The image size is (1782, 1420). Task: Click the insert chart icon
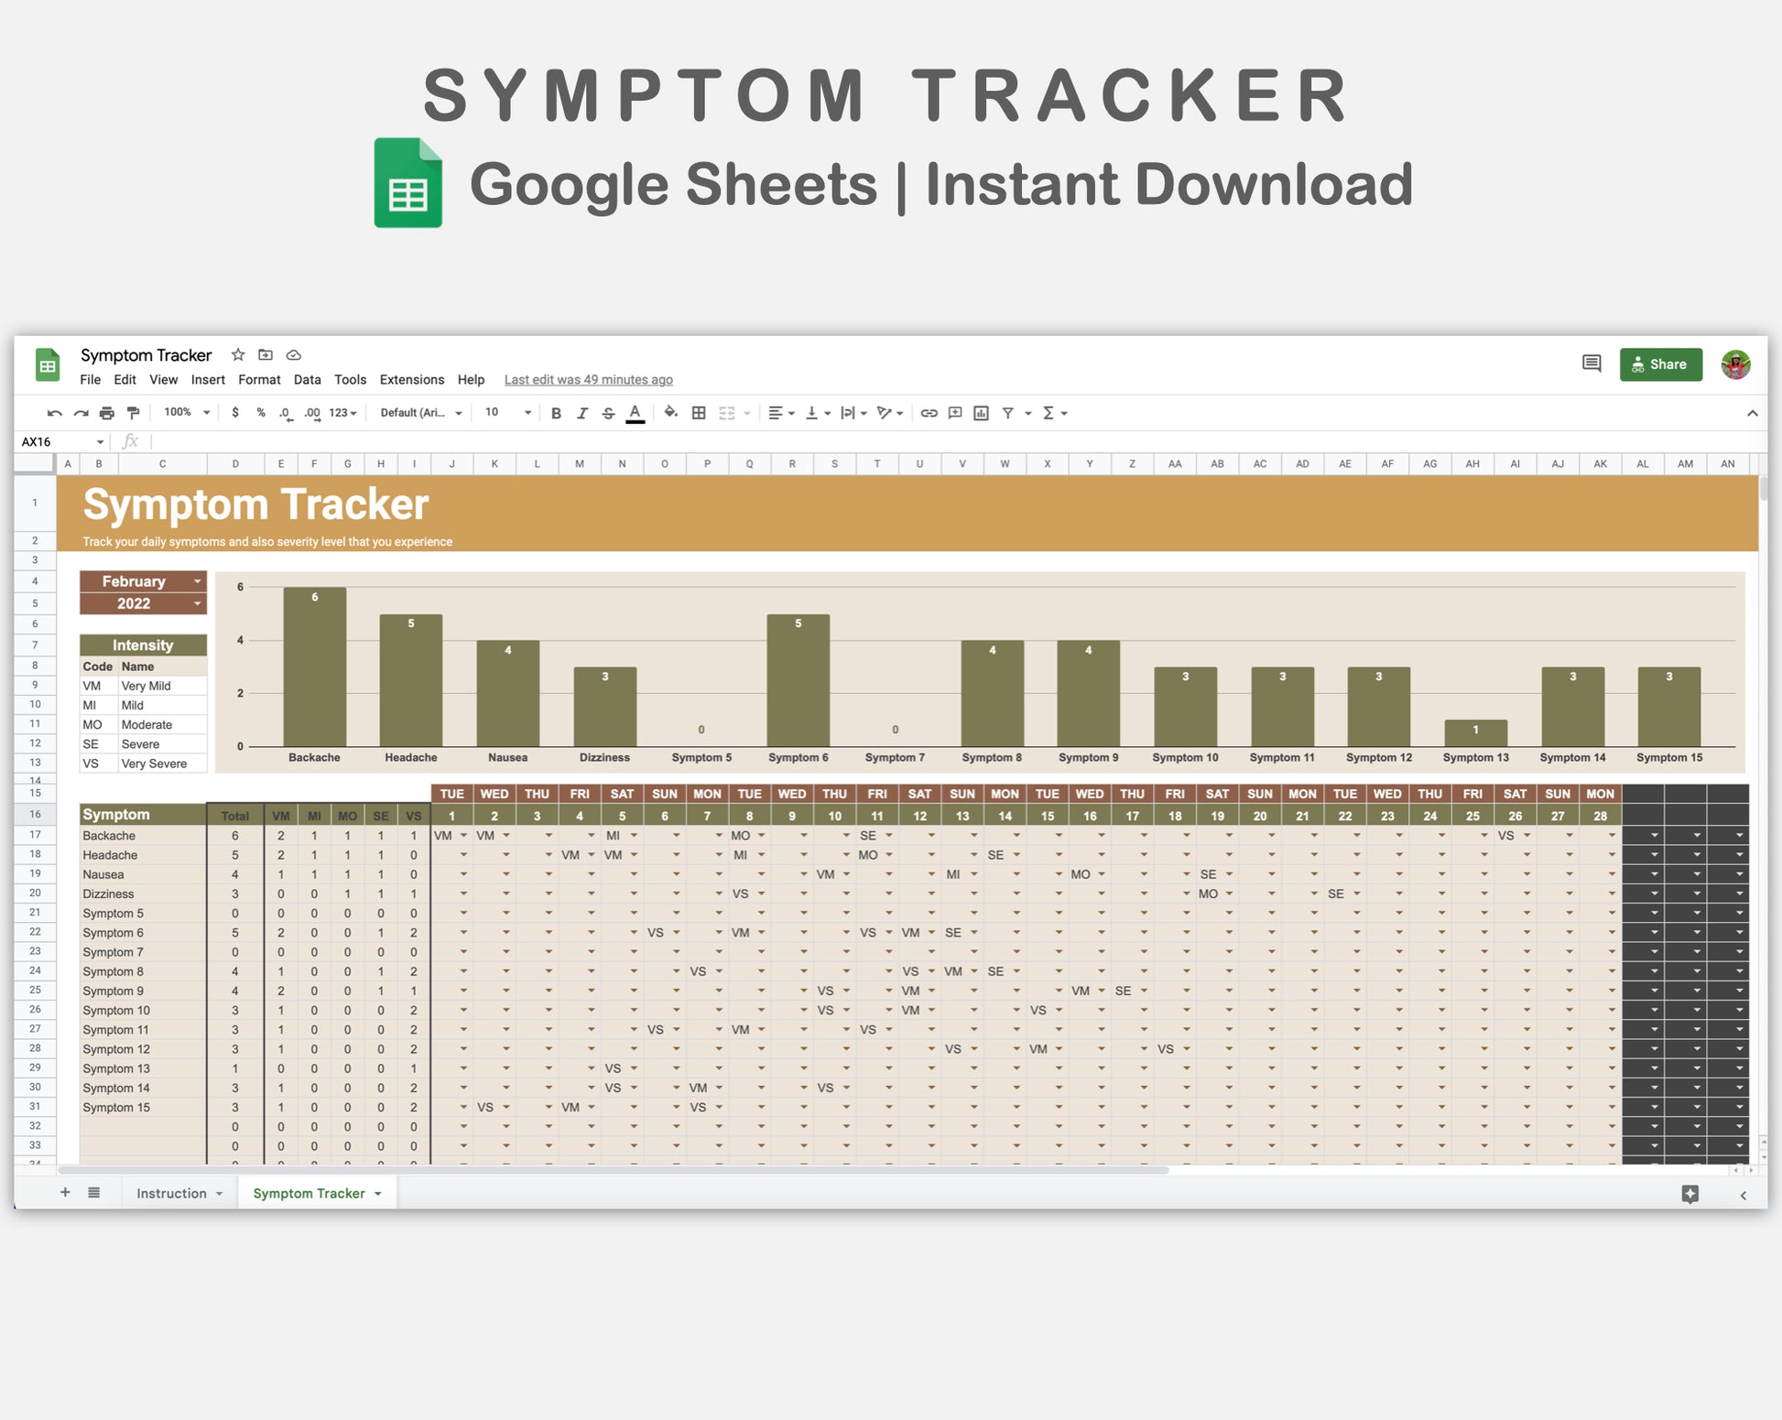(981, 413)
